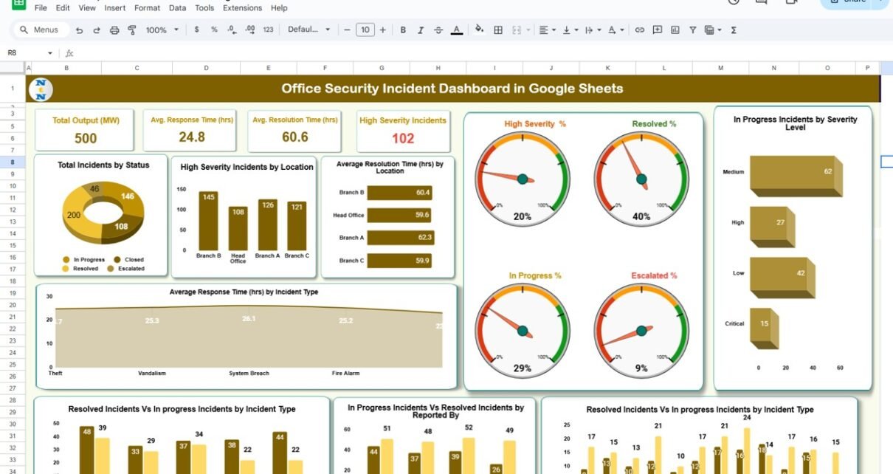Click the font size input field
Screen dimensions: 893x474
tap(365, 30)
